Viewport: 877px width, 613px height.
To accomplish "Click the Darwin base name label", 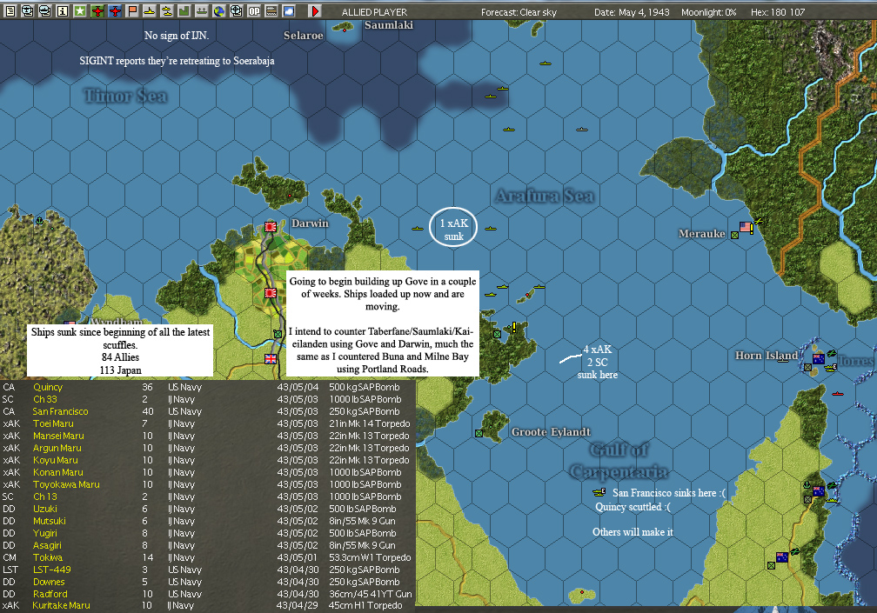I will (310, 223).
